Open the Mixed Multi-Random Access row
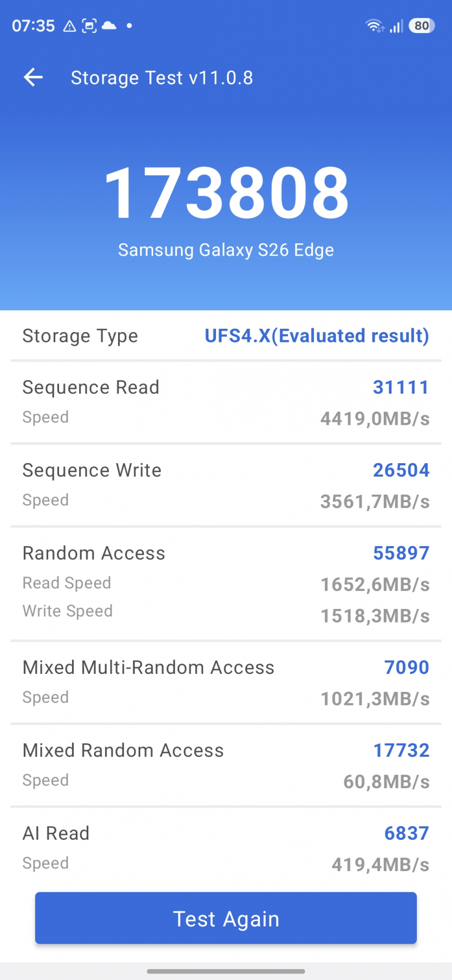Viewport: 452px width, 980px height. coord(226,682)
